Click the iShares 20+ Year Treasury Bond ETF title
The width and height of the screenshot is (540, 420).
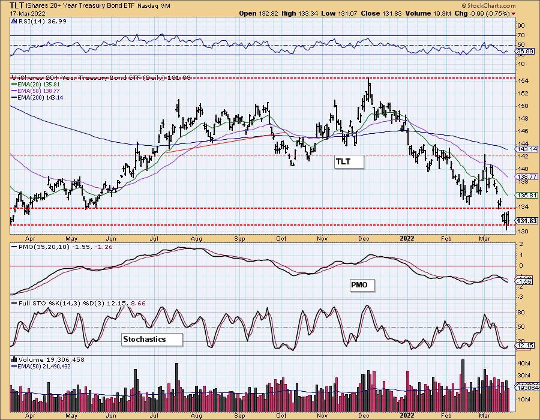pos(80,6)
